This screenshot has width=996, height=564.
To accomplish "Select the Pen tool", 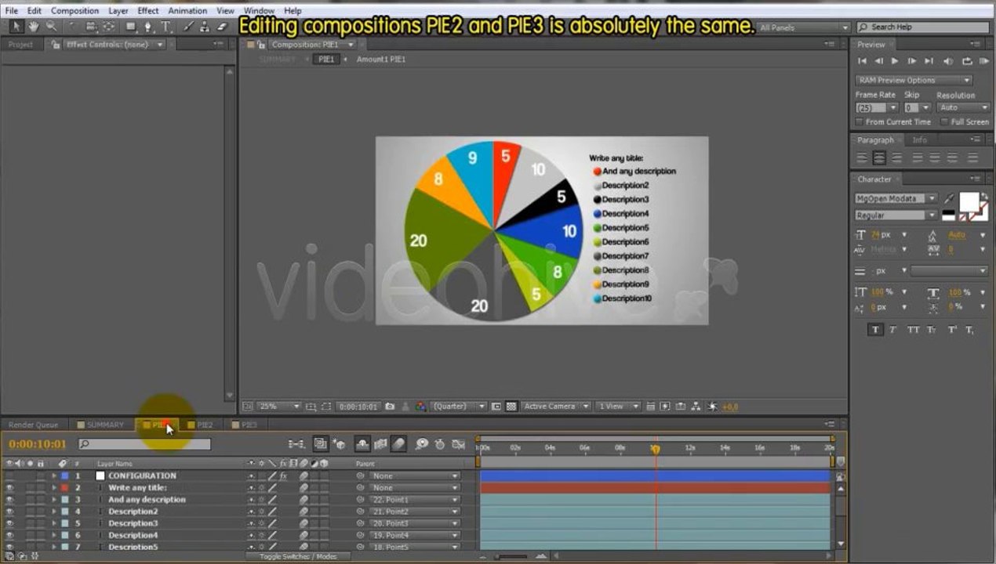I will click(148, 27).
